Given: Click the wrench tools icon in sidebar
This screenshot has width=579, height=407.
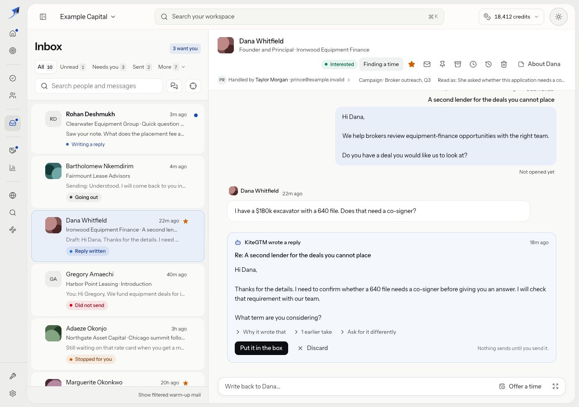Looking at the screenshot, I should 13,376.
